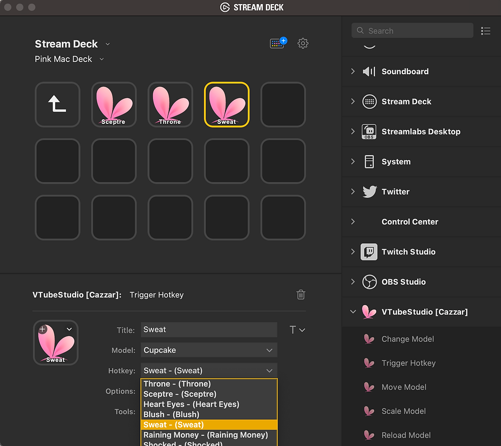Screen dimensions: 501x446
Task: Select the highlighted Sweat key
Action: 226,104
